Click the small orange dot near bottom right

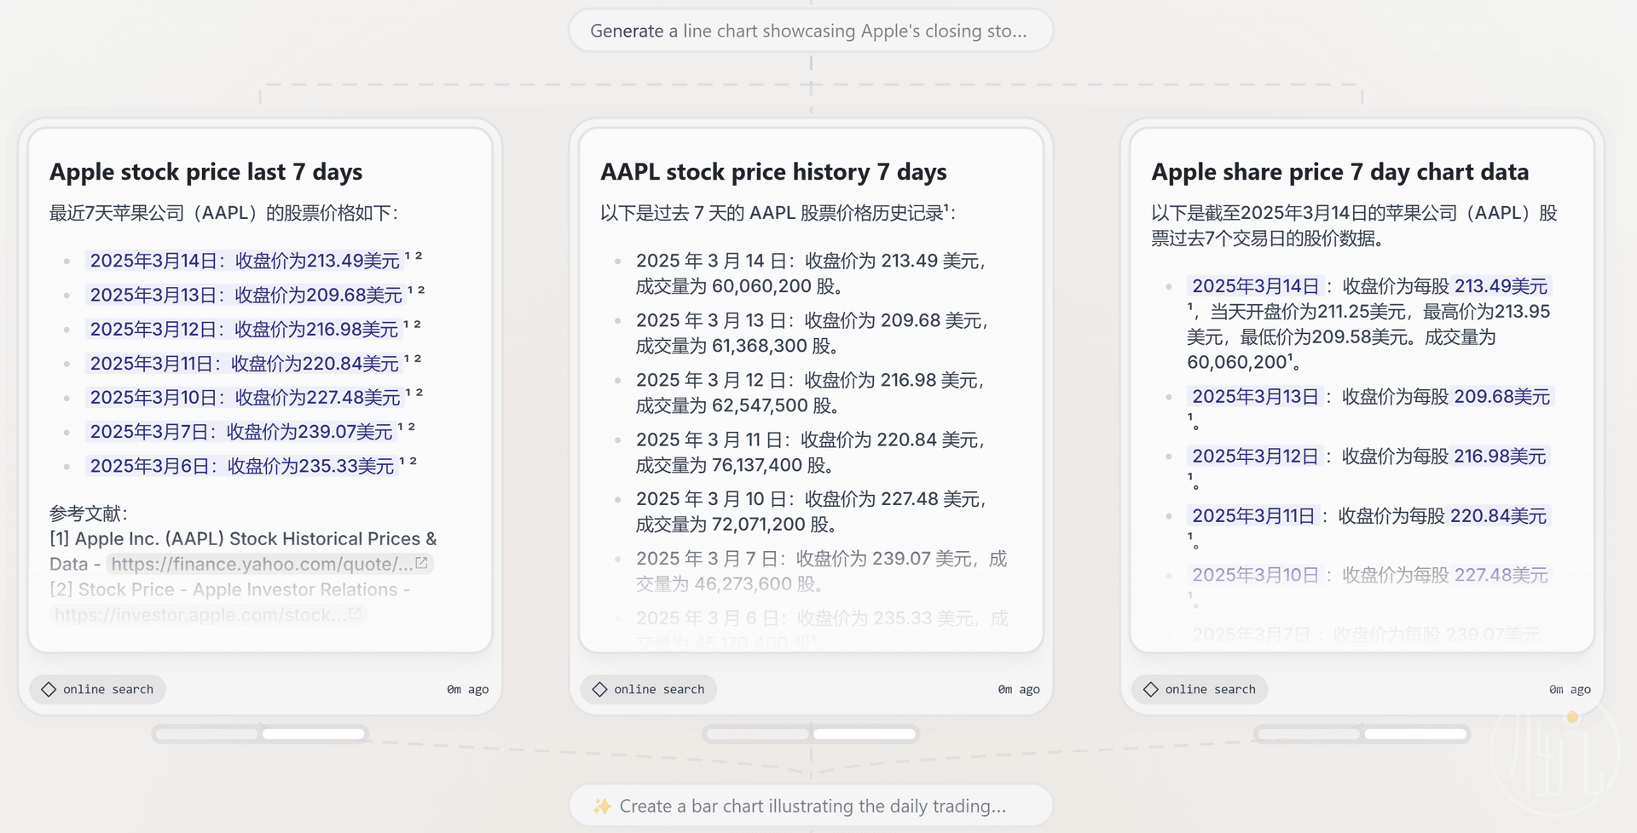1572,717
